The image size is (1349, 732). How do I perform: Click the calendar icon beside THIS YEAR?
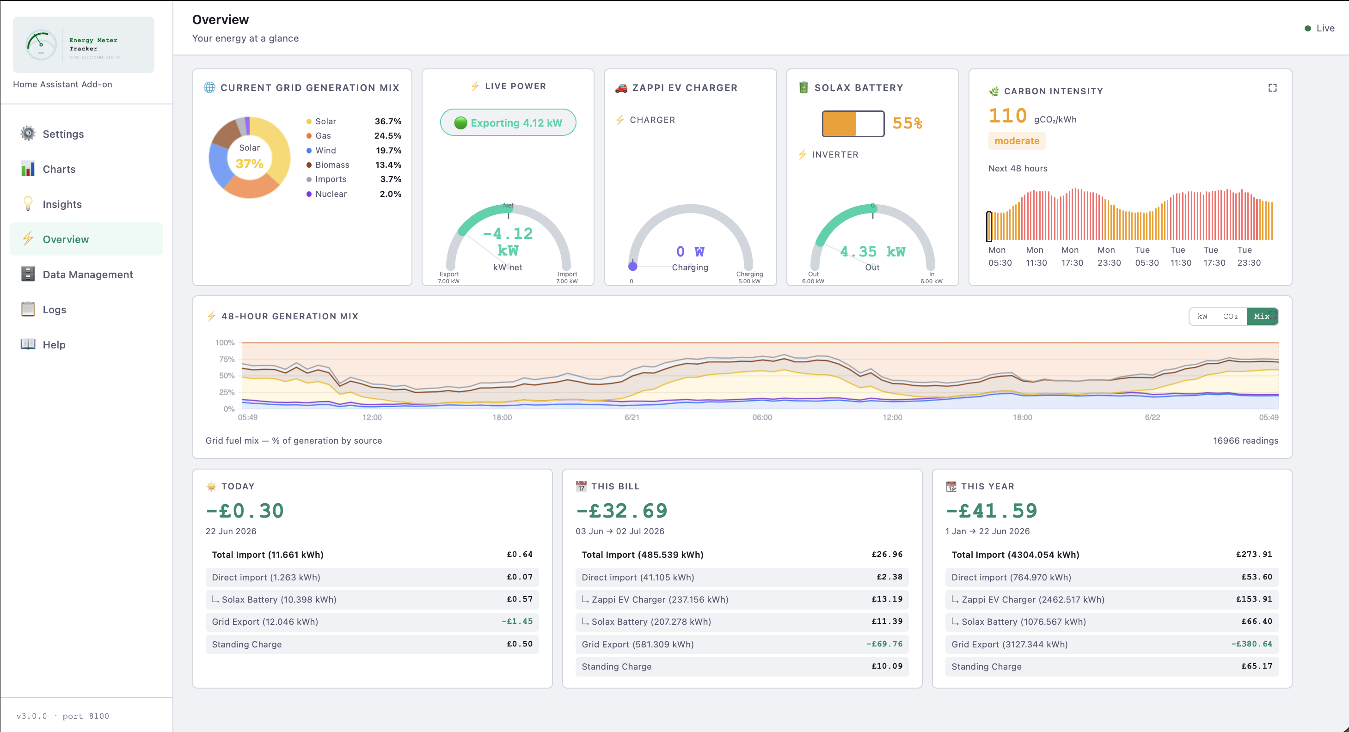(951, 487)
